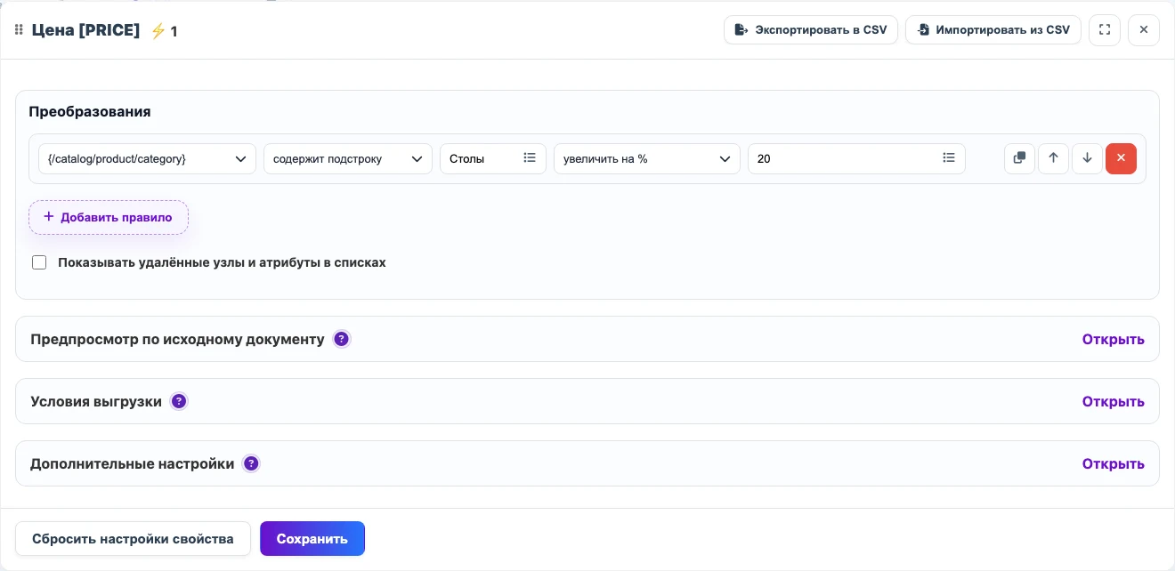
Task: Click the Преобразования section heading
Action: click(x=90, y=111)
